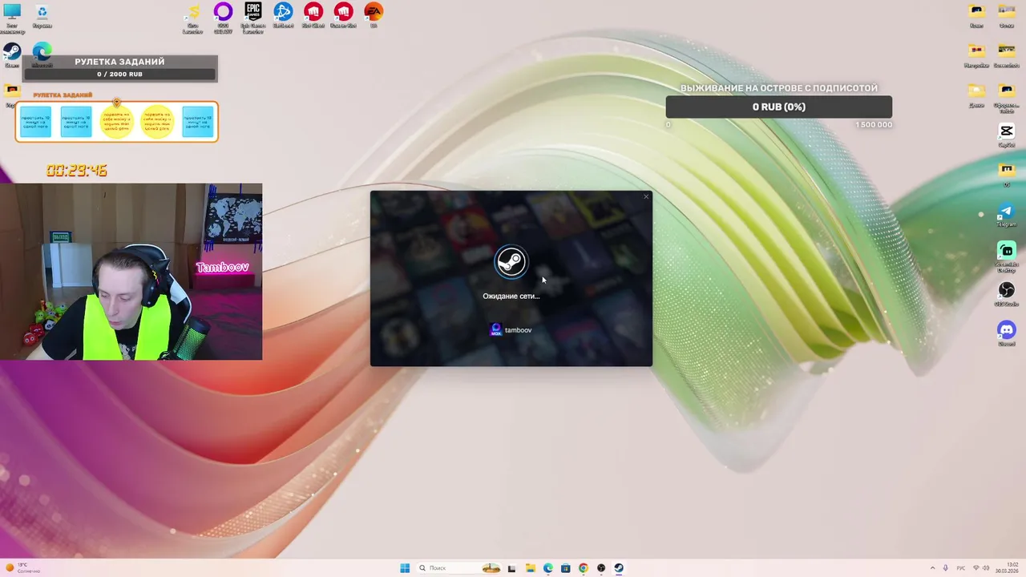The height and width of the screenshot is (577, 1026).
Task: Click the 0 / 2000 RUB progress bar
Action: (x=120, y=75)
